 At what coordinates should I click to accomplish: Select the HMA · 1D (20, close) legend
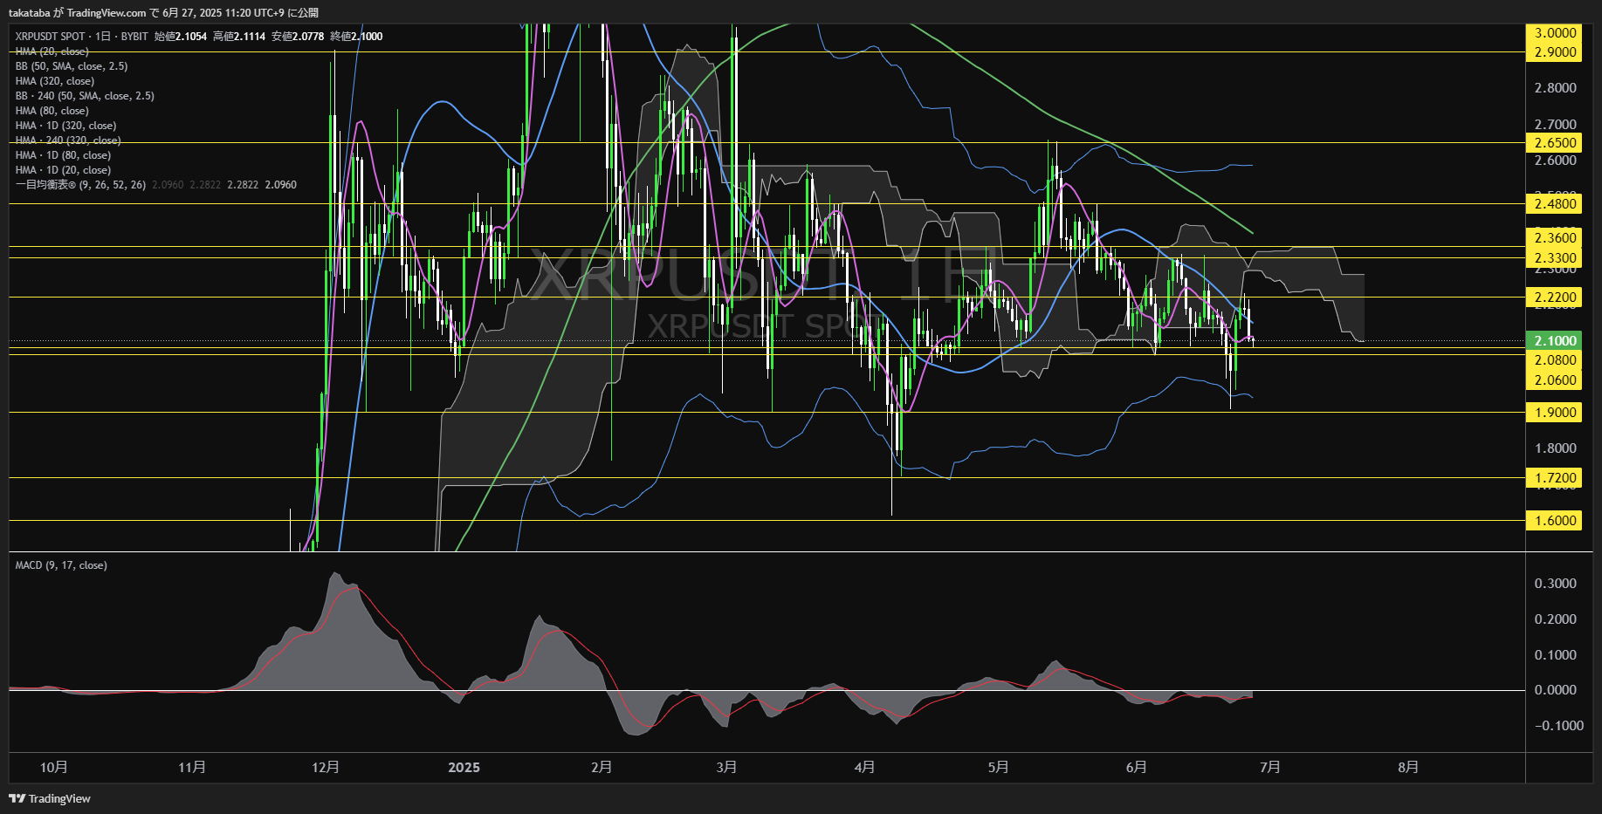(x=63, y=170)
